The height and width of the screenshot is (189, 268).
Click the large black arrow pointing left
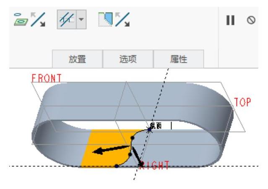[x=111, y=150]
